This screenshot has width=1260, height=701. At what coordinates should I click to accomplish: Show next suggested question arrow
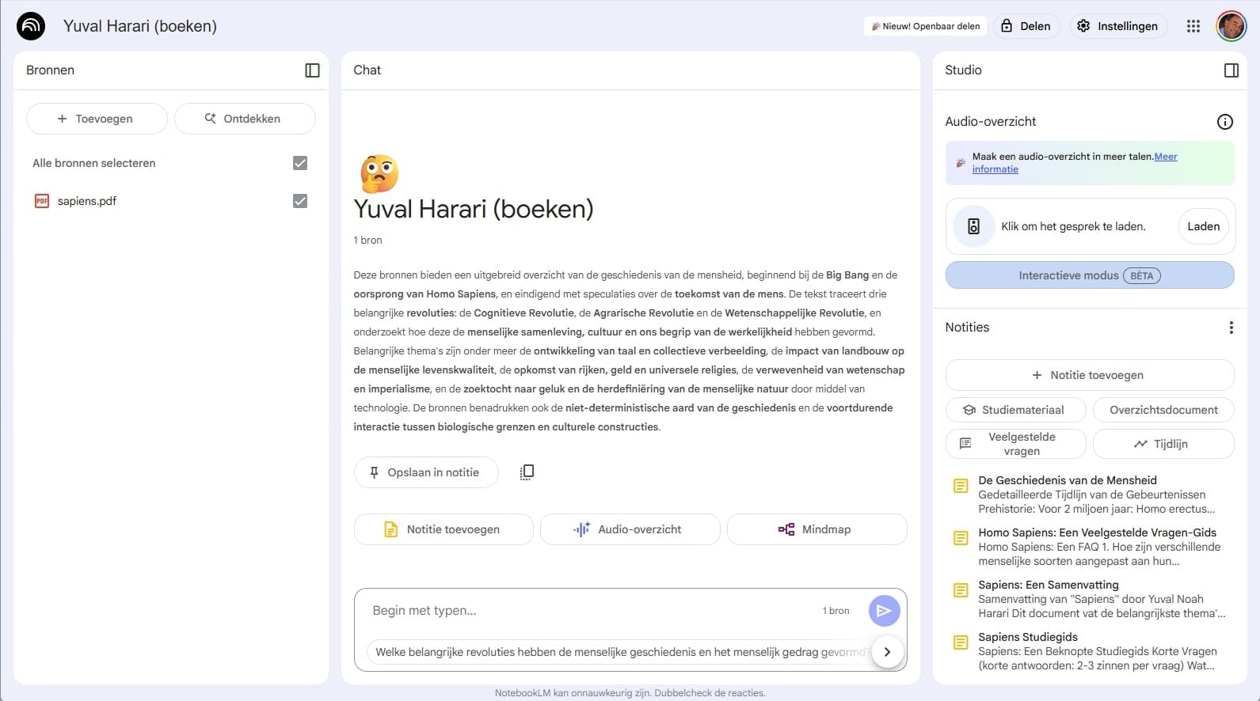[887, 652]
